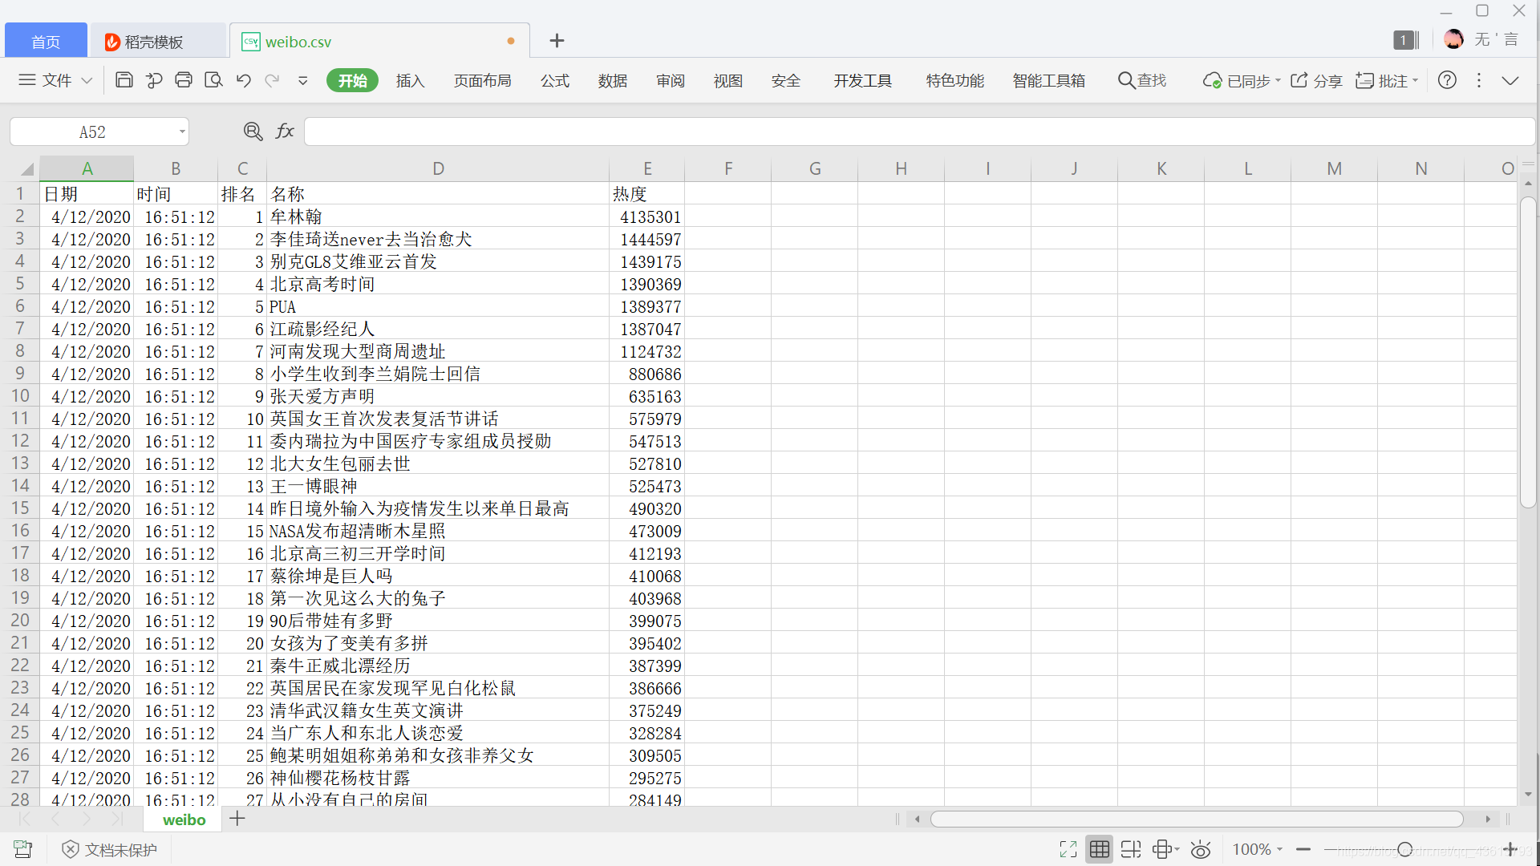1540x866 pixels.
Task: Click the Name Box showing A52
Action: pyautogui.click(x=92, y=132)
